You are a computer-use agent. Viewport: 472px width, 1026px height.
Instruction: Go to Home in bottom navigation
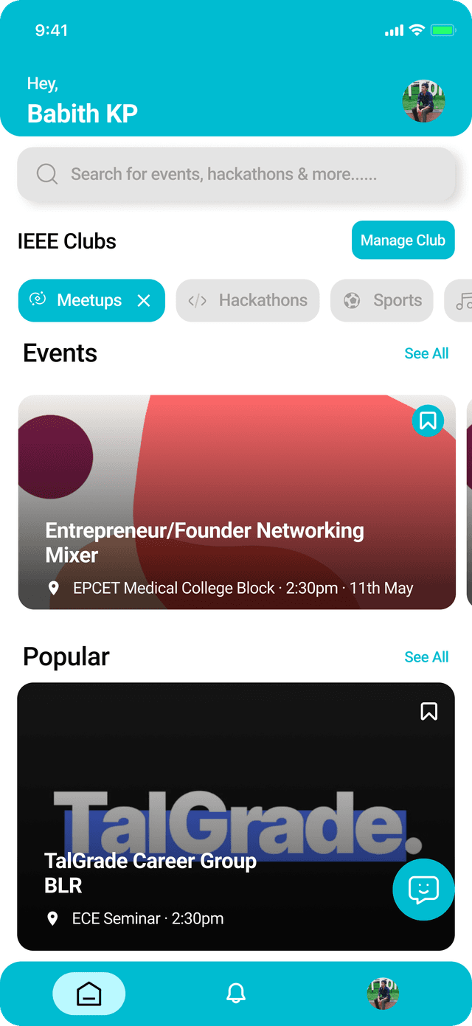point(89,994)
